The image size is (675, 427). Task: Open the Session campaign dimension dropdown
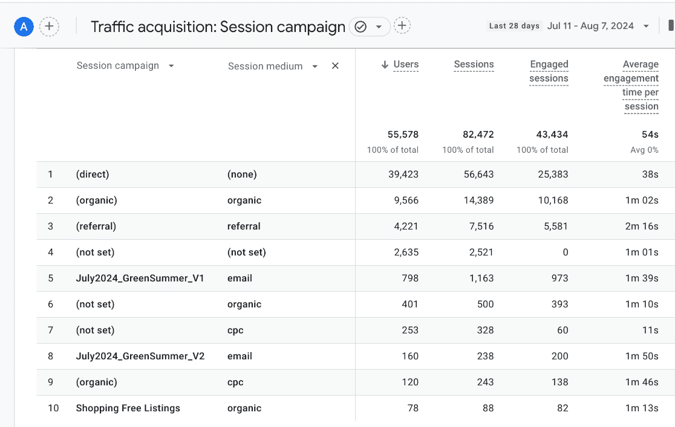coord(171,65)
